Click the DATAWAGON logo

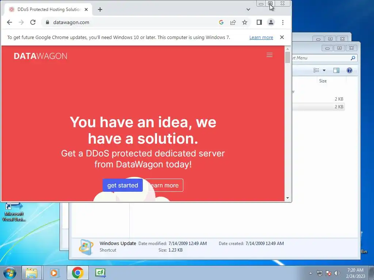[x=41, y=56]
